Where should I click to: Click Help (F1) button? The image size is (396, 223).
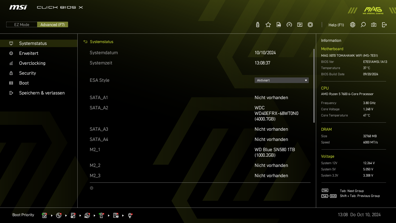336,25
